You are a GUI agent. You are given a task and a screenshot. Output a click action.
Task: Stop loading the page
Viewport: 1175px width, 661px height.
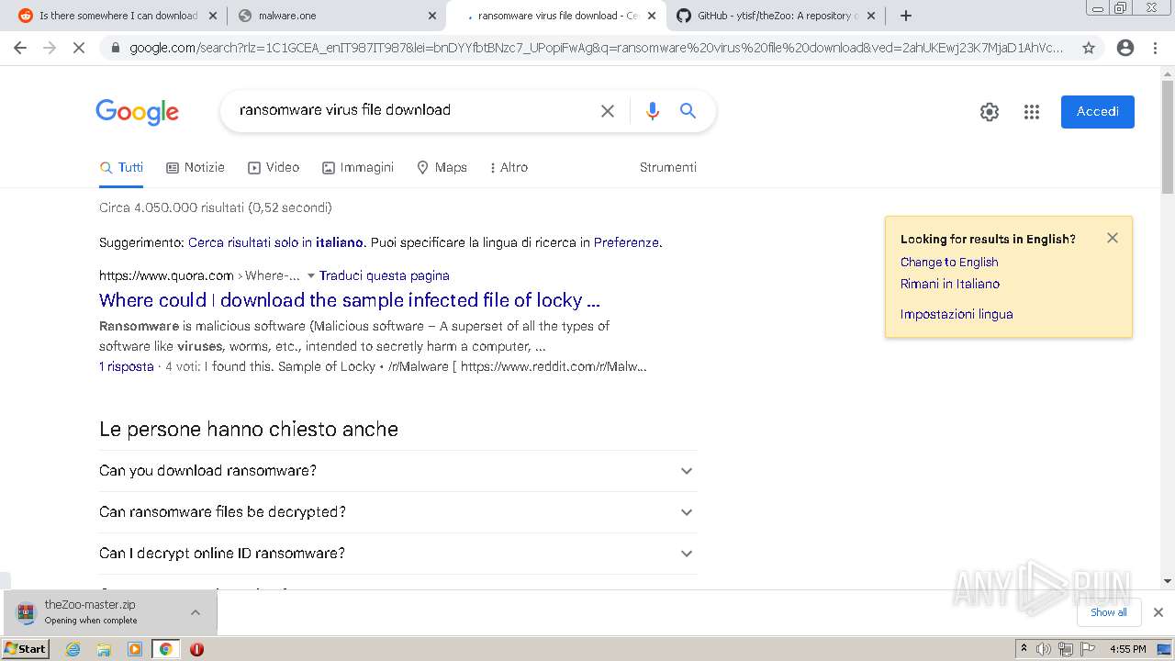point(79,48)
